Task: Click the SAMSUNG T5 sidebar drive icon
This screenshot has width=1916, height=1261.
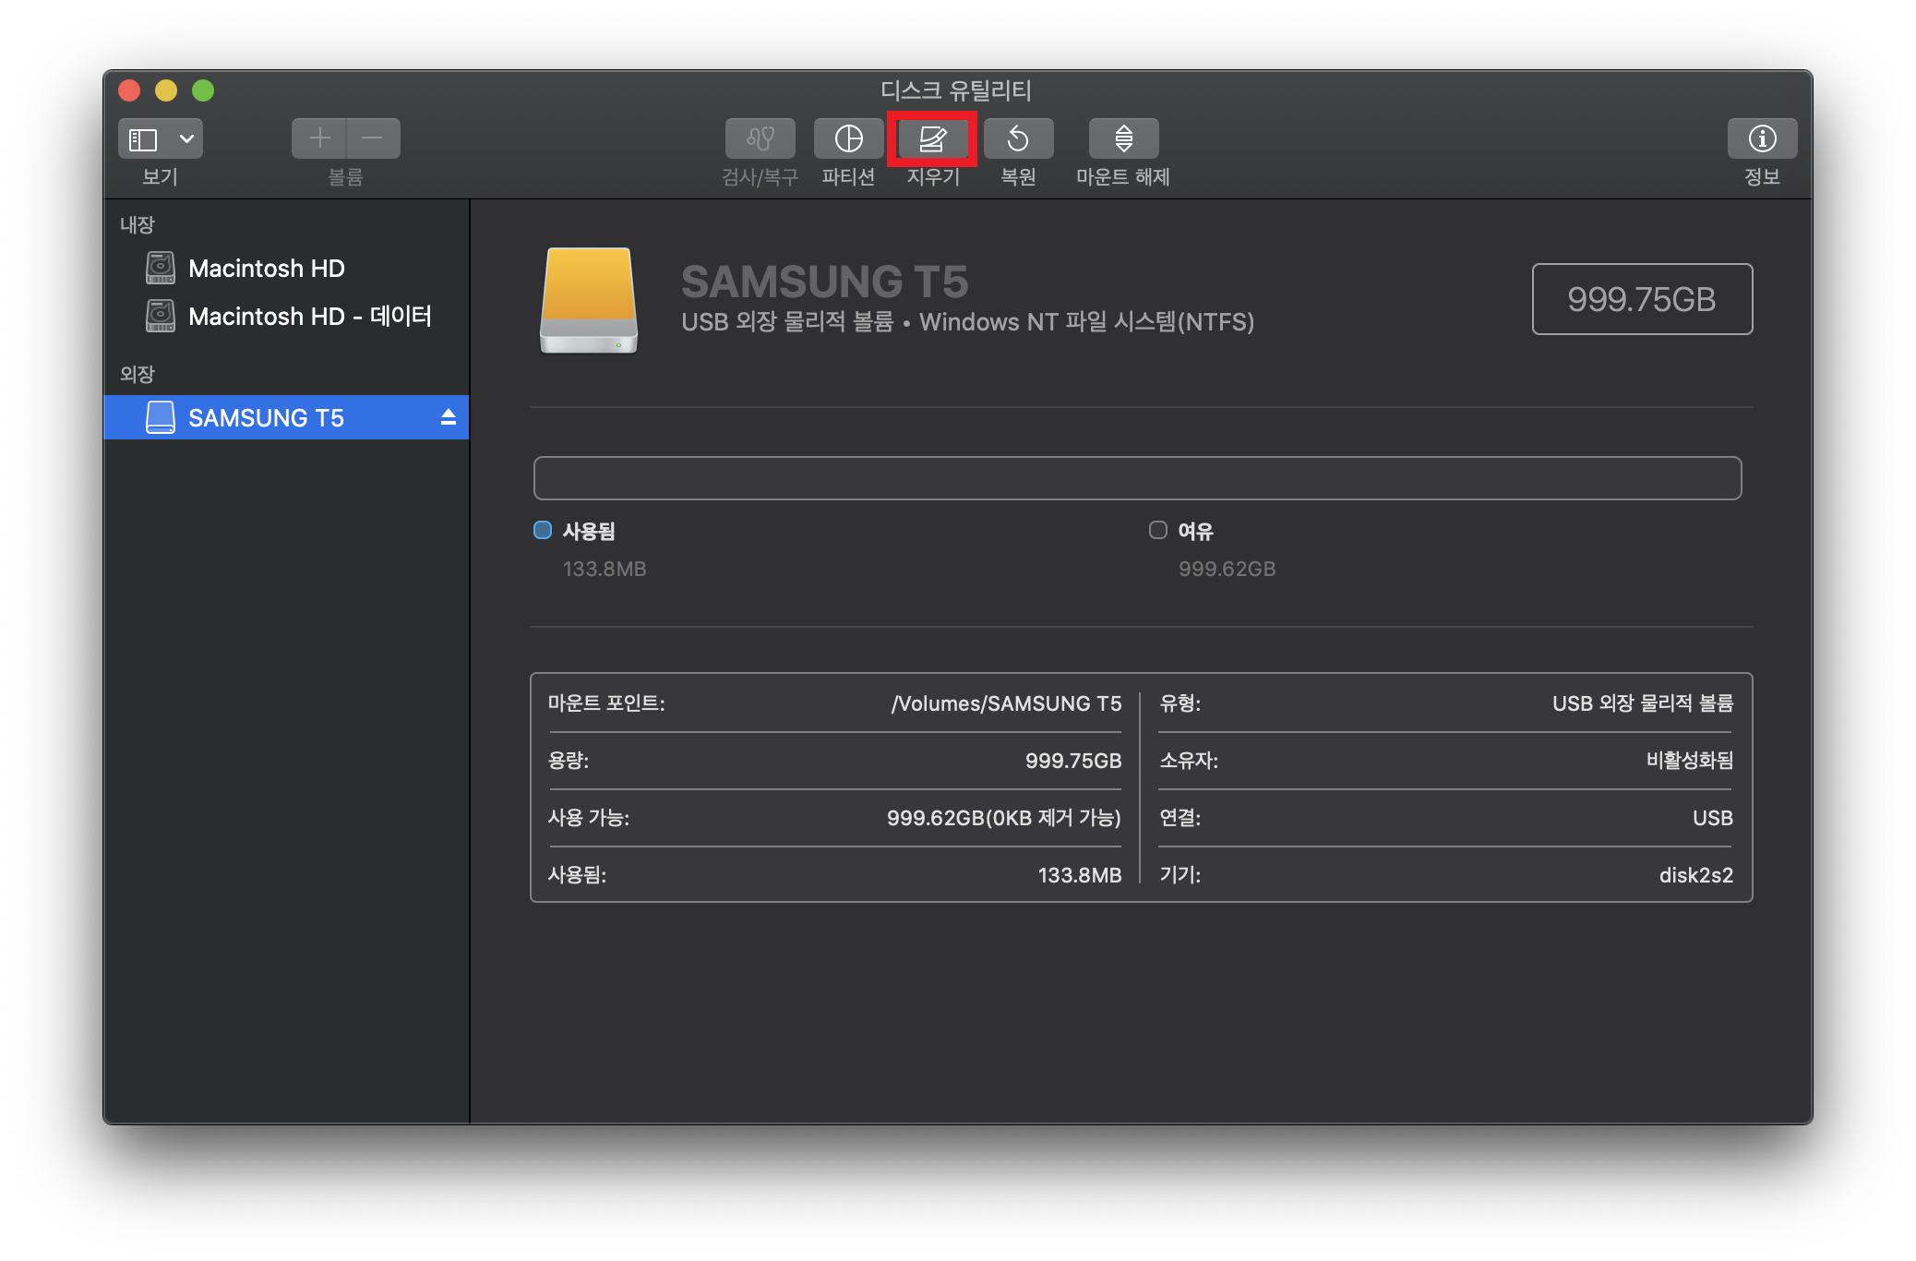Action: click(161, 417)
